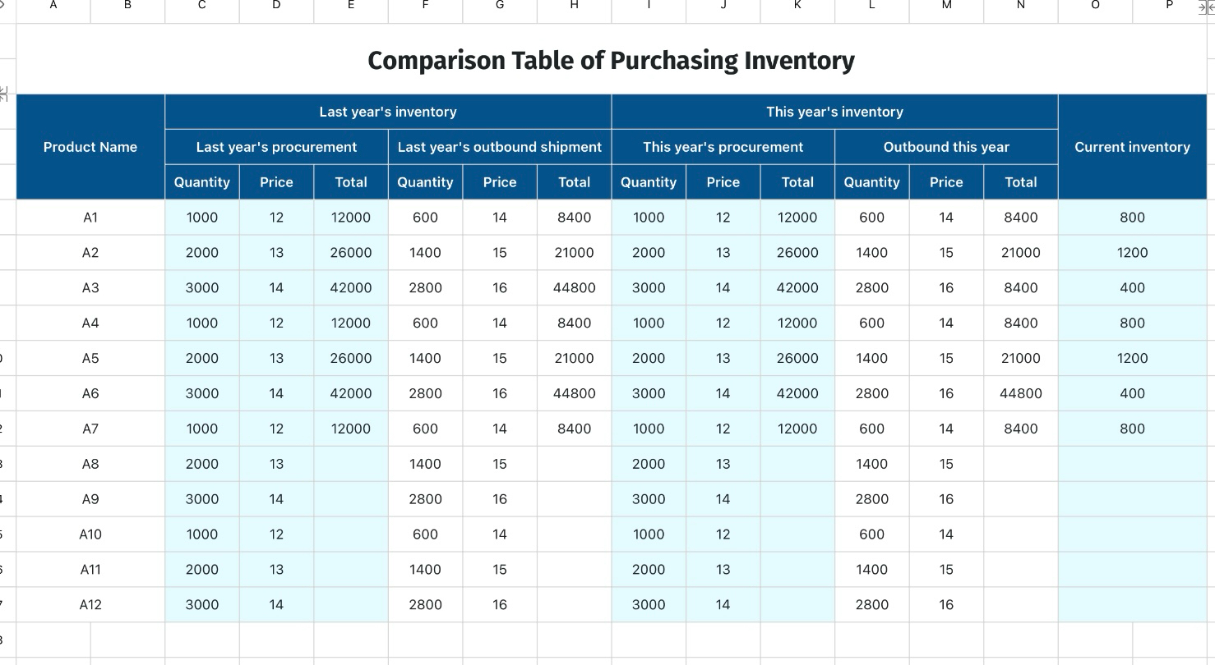Select product name cell A3
1215x665 pixels.
coord(90,288)
